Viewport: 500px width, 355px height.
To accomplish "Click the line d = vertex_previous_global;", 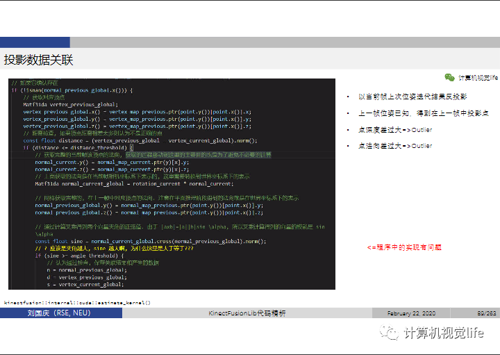I will pyautogui.click(x=87, y=277).
